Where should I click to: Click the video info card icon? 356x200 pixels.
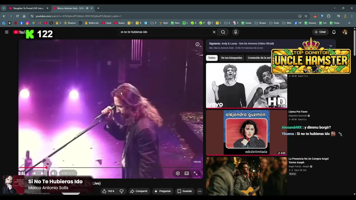[x=197, y=44]
